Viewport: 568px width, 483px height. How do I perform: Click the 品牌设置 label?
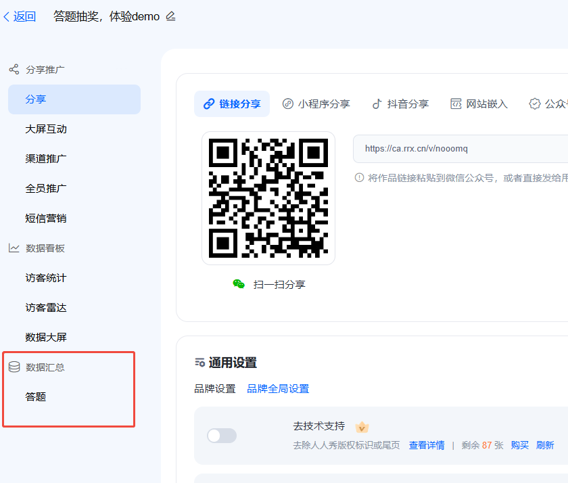(215, 389)
